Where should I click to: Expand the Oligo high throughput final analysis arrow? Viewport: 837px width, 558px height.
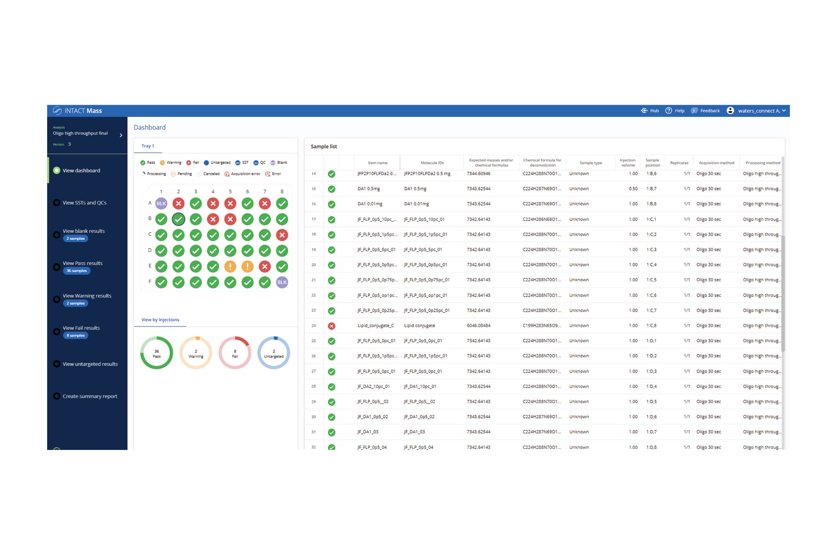[x=121, y=135]
